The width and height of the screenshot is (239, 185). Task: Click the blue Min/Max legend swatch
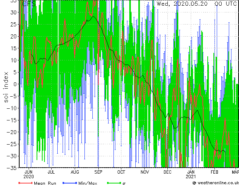70,183
